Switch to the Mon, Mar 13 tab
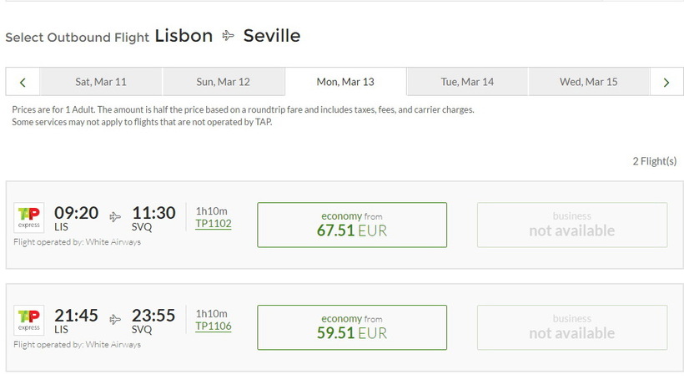Screen dimensions: 684x385 pos(345,82)
